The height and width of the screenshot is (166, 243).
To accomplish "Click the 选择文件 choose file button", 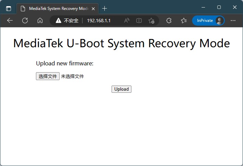I will tap(48, 76).
